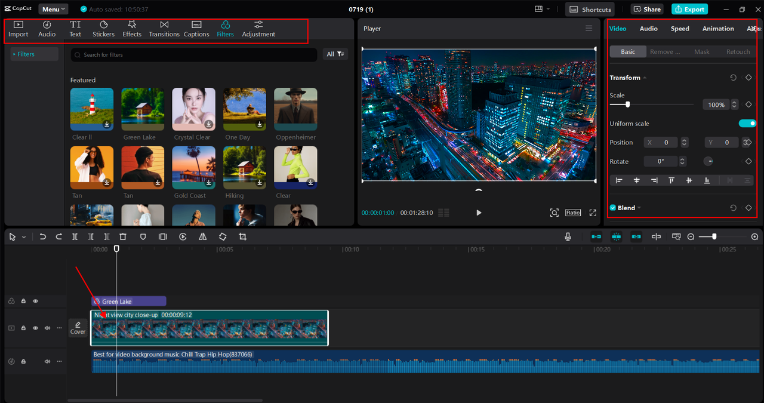Align clip to the left edge

[619, 180]
